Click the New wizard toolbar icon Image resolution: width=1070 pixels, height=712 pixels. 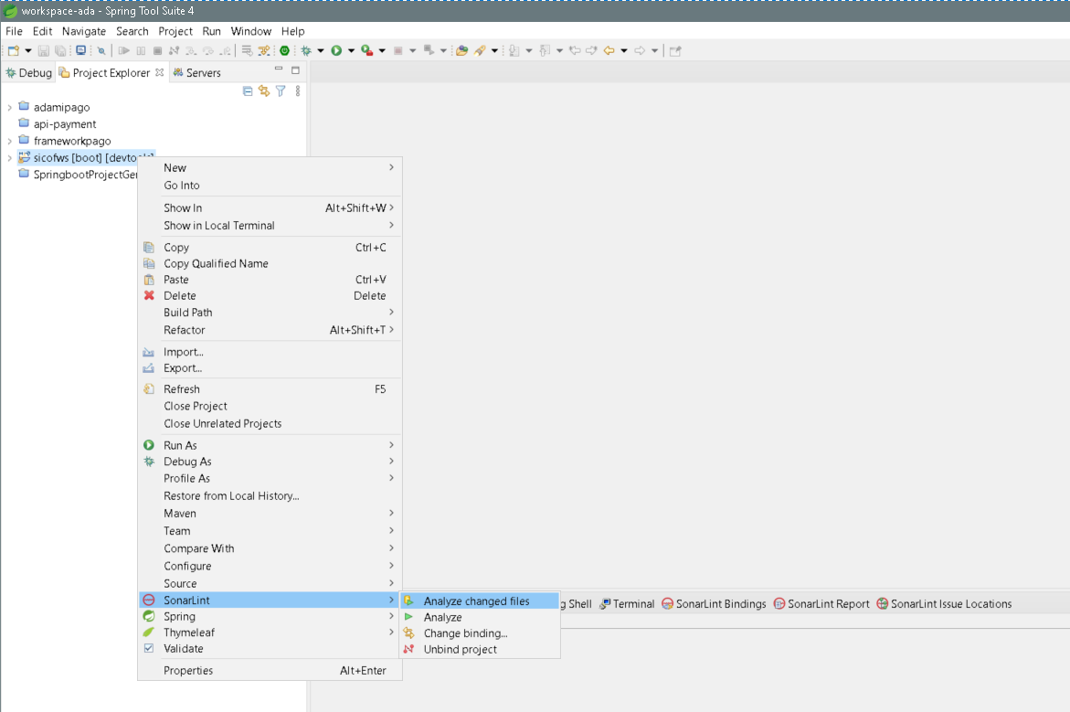pos(14,51)
